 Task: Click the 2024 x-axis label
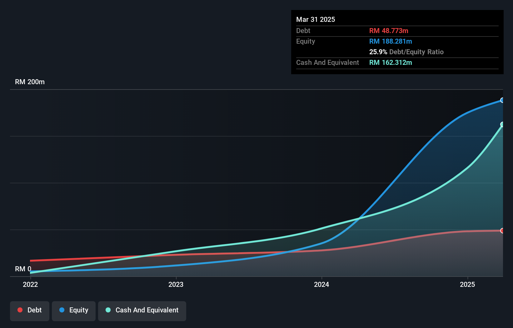[x=321, y=284]
